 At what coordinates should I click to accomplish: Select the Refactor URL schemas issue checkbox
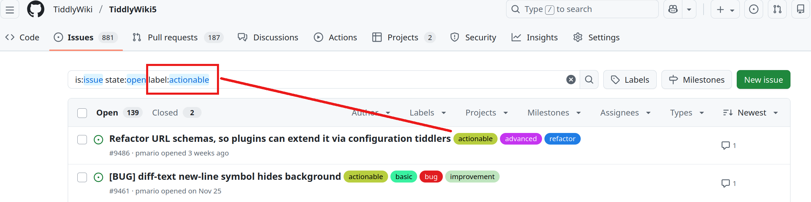tap(82, 139)
